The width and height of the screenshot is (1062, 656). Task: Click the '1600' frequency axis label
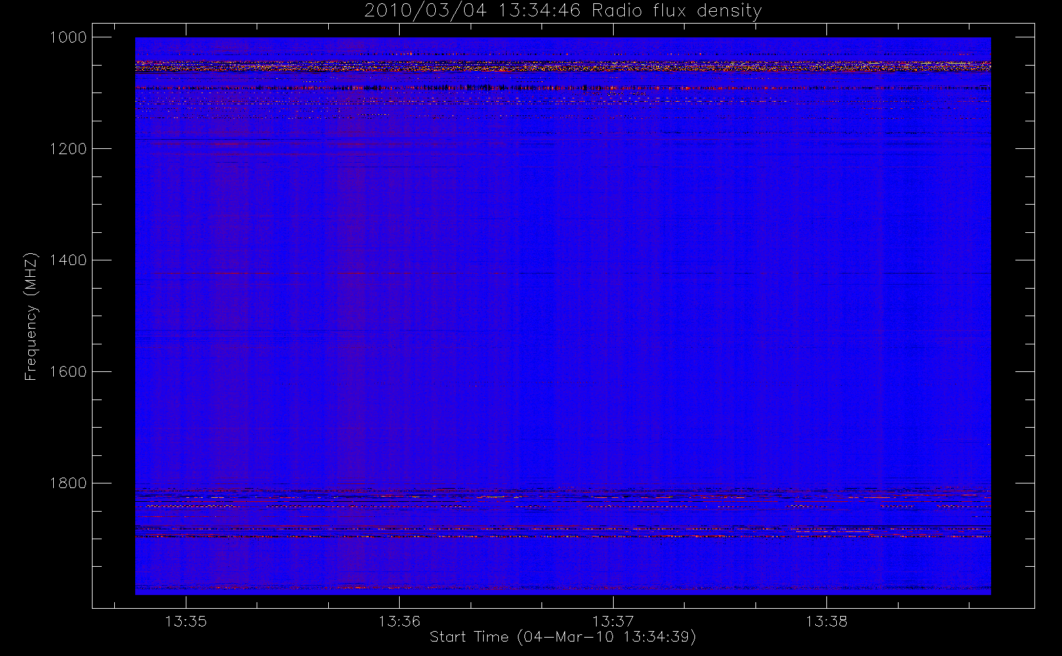tap(68, 372)
